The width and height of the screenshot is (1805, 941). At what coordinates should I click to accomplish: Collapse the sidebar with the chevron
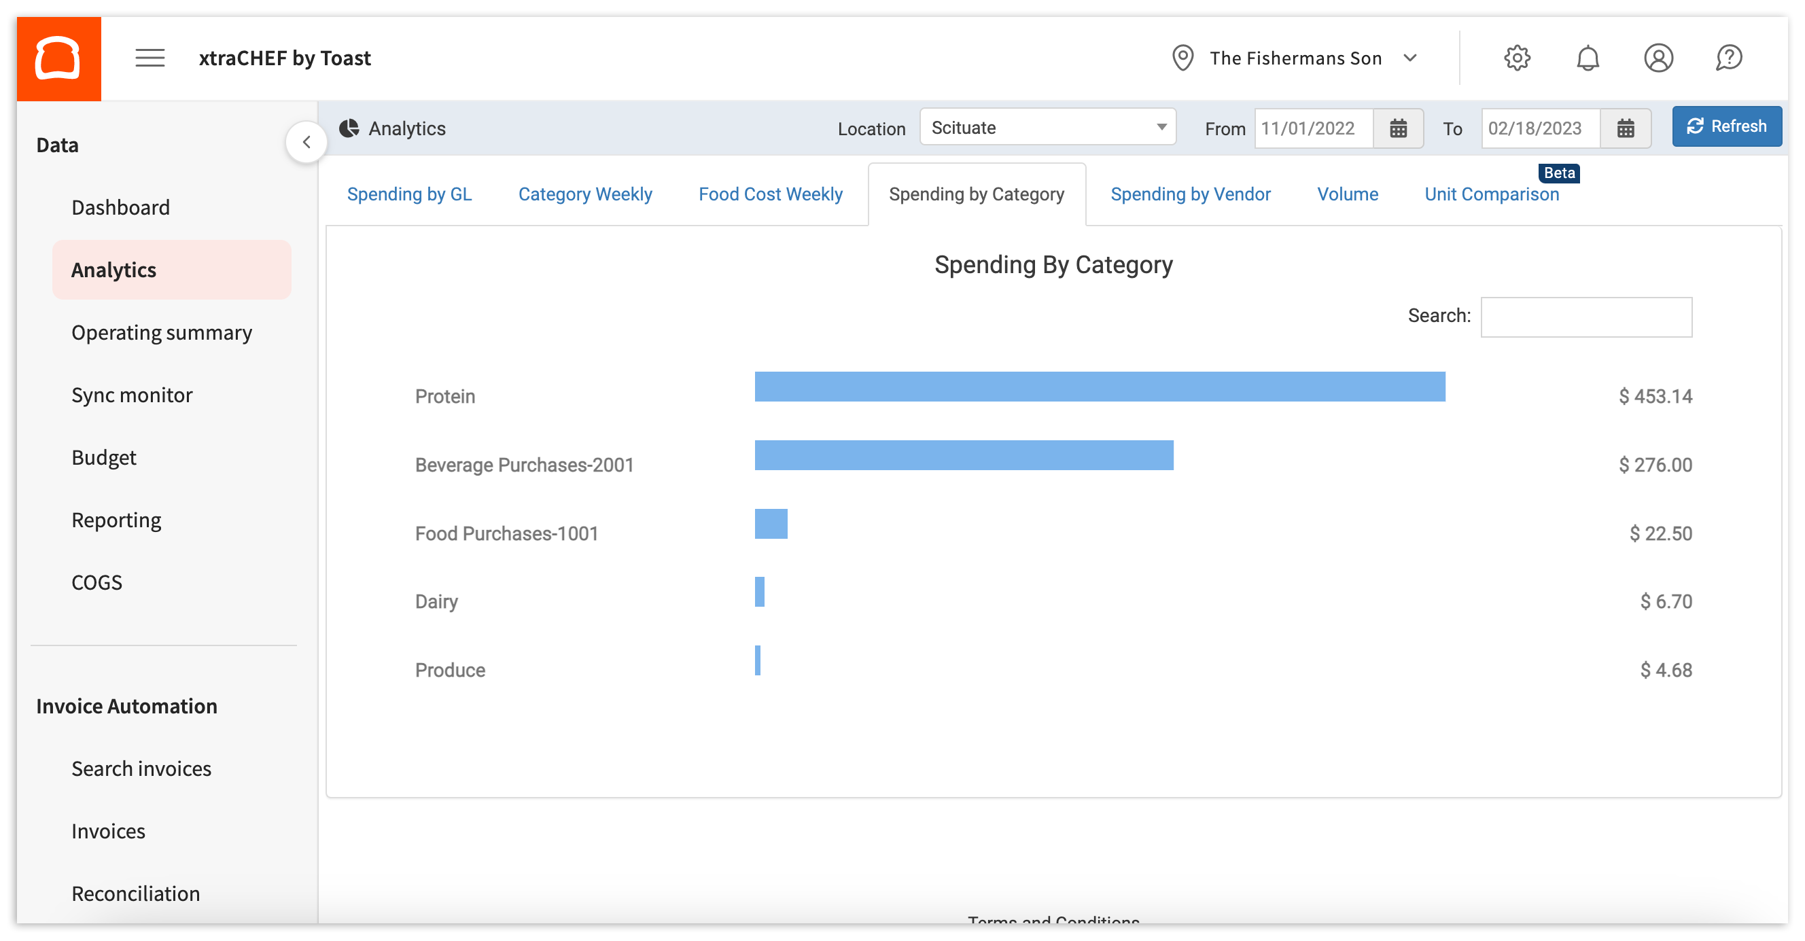(x=307, y=141)
